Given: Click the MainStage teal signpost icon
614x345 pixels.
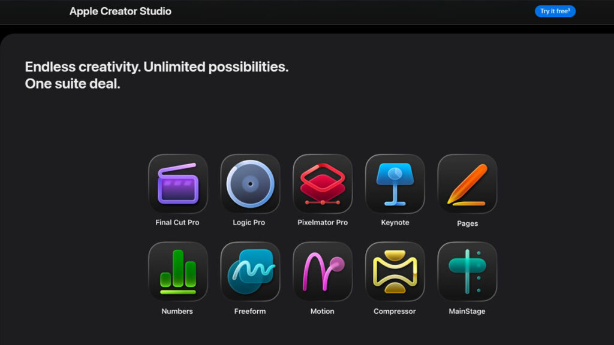Looking at the screenshot, I should pyautogui.click(x=467, y=271).
